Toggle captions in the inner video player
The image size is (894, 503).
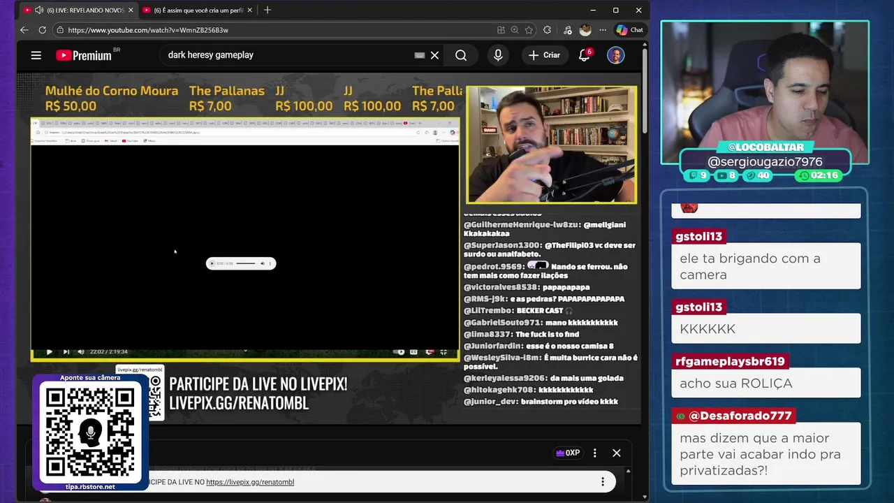coord(413,352)
